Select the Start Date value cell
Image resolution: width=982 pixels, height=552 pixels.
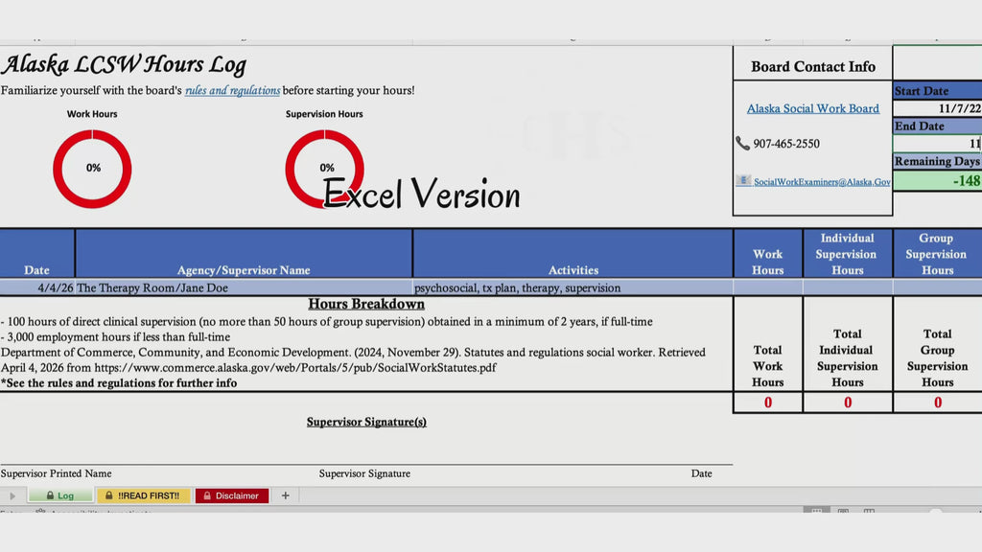937,109
